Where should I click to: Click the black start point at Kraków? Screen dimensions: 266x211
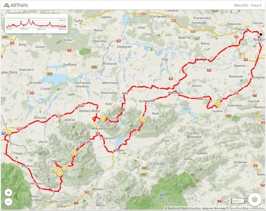pos(261,35)
